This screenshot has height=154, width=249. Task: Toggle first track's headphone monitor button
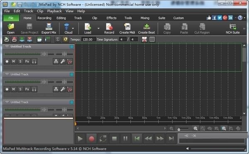click(34, 61)
